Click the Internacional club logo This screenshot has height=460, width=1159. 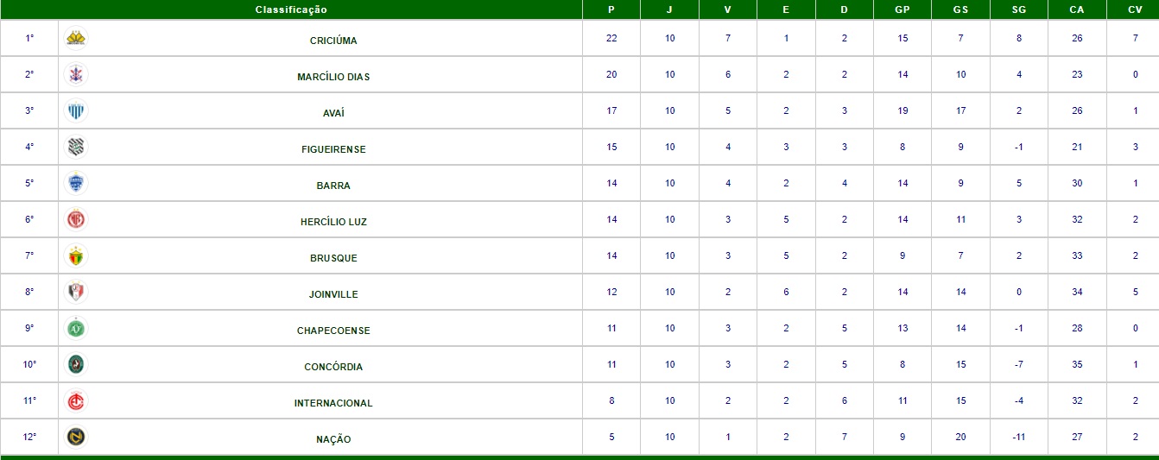click(77, 401)
